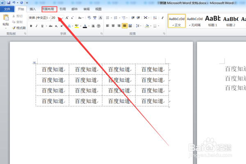The image size is (246, 164).
Task: Open the phonetic guide tool
Action: pos(95,18)
